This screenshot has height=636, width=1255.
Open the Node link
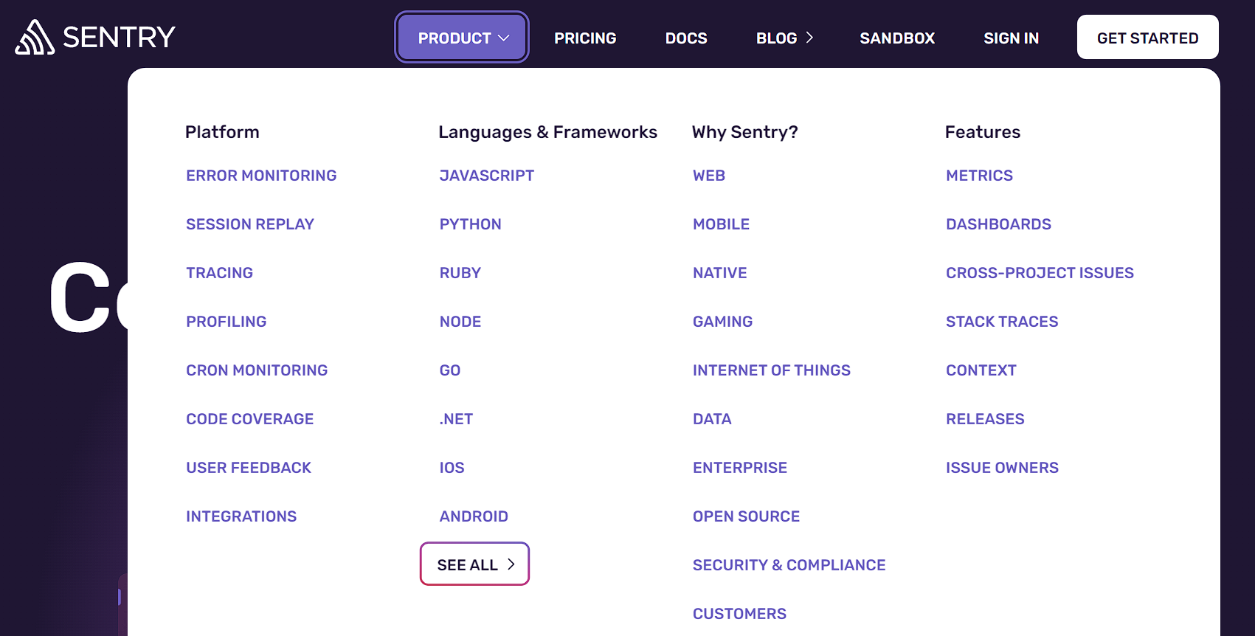(x=460, y=322)
